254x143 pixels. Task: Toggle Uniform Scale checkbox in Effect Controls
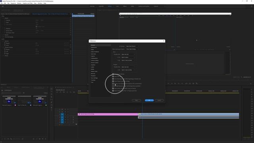pyautogui.click(x=37, y=27)
